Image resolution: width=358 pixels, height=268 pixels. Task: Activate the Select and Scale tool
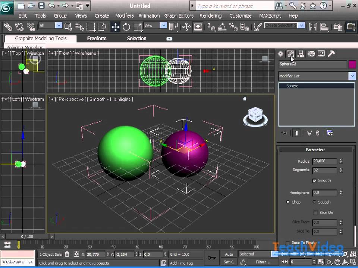[x=138, y=27]
